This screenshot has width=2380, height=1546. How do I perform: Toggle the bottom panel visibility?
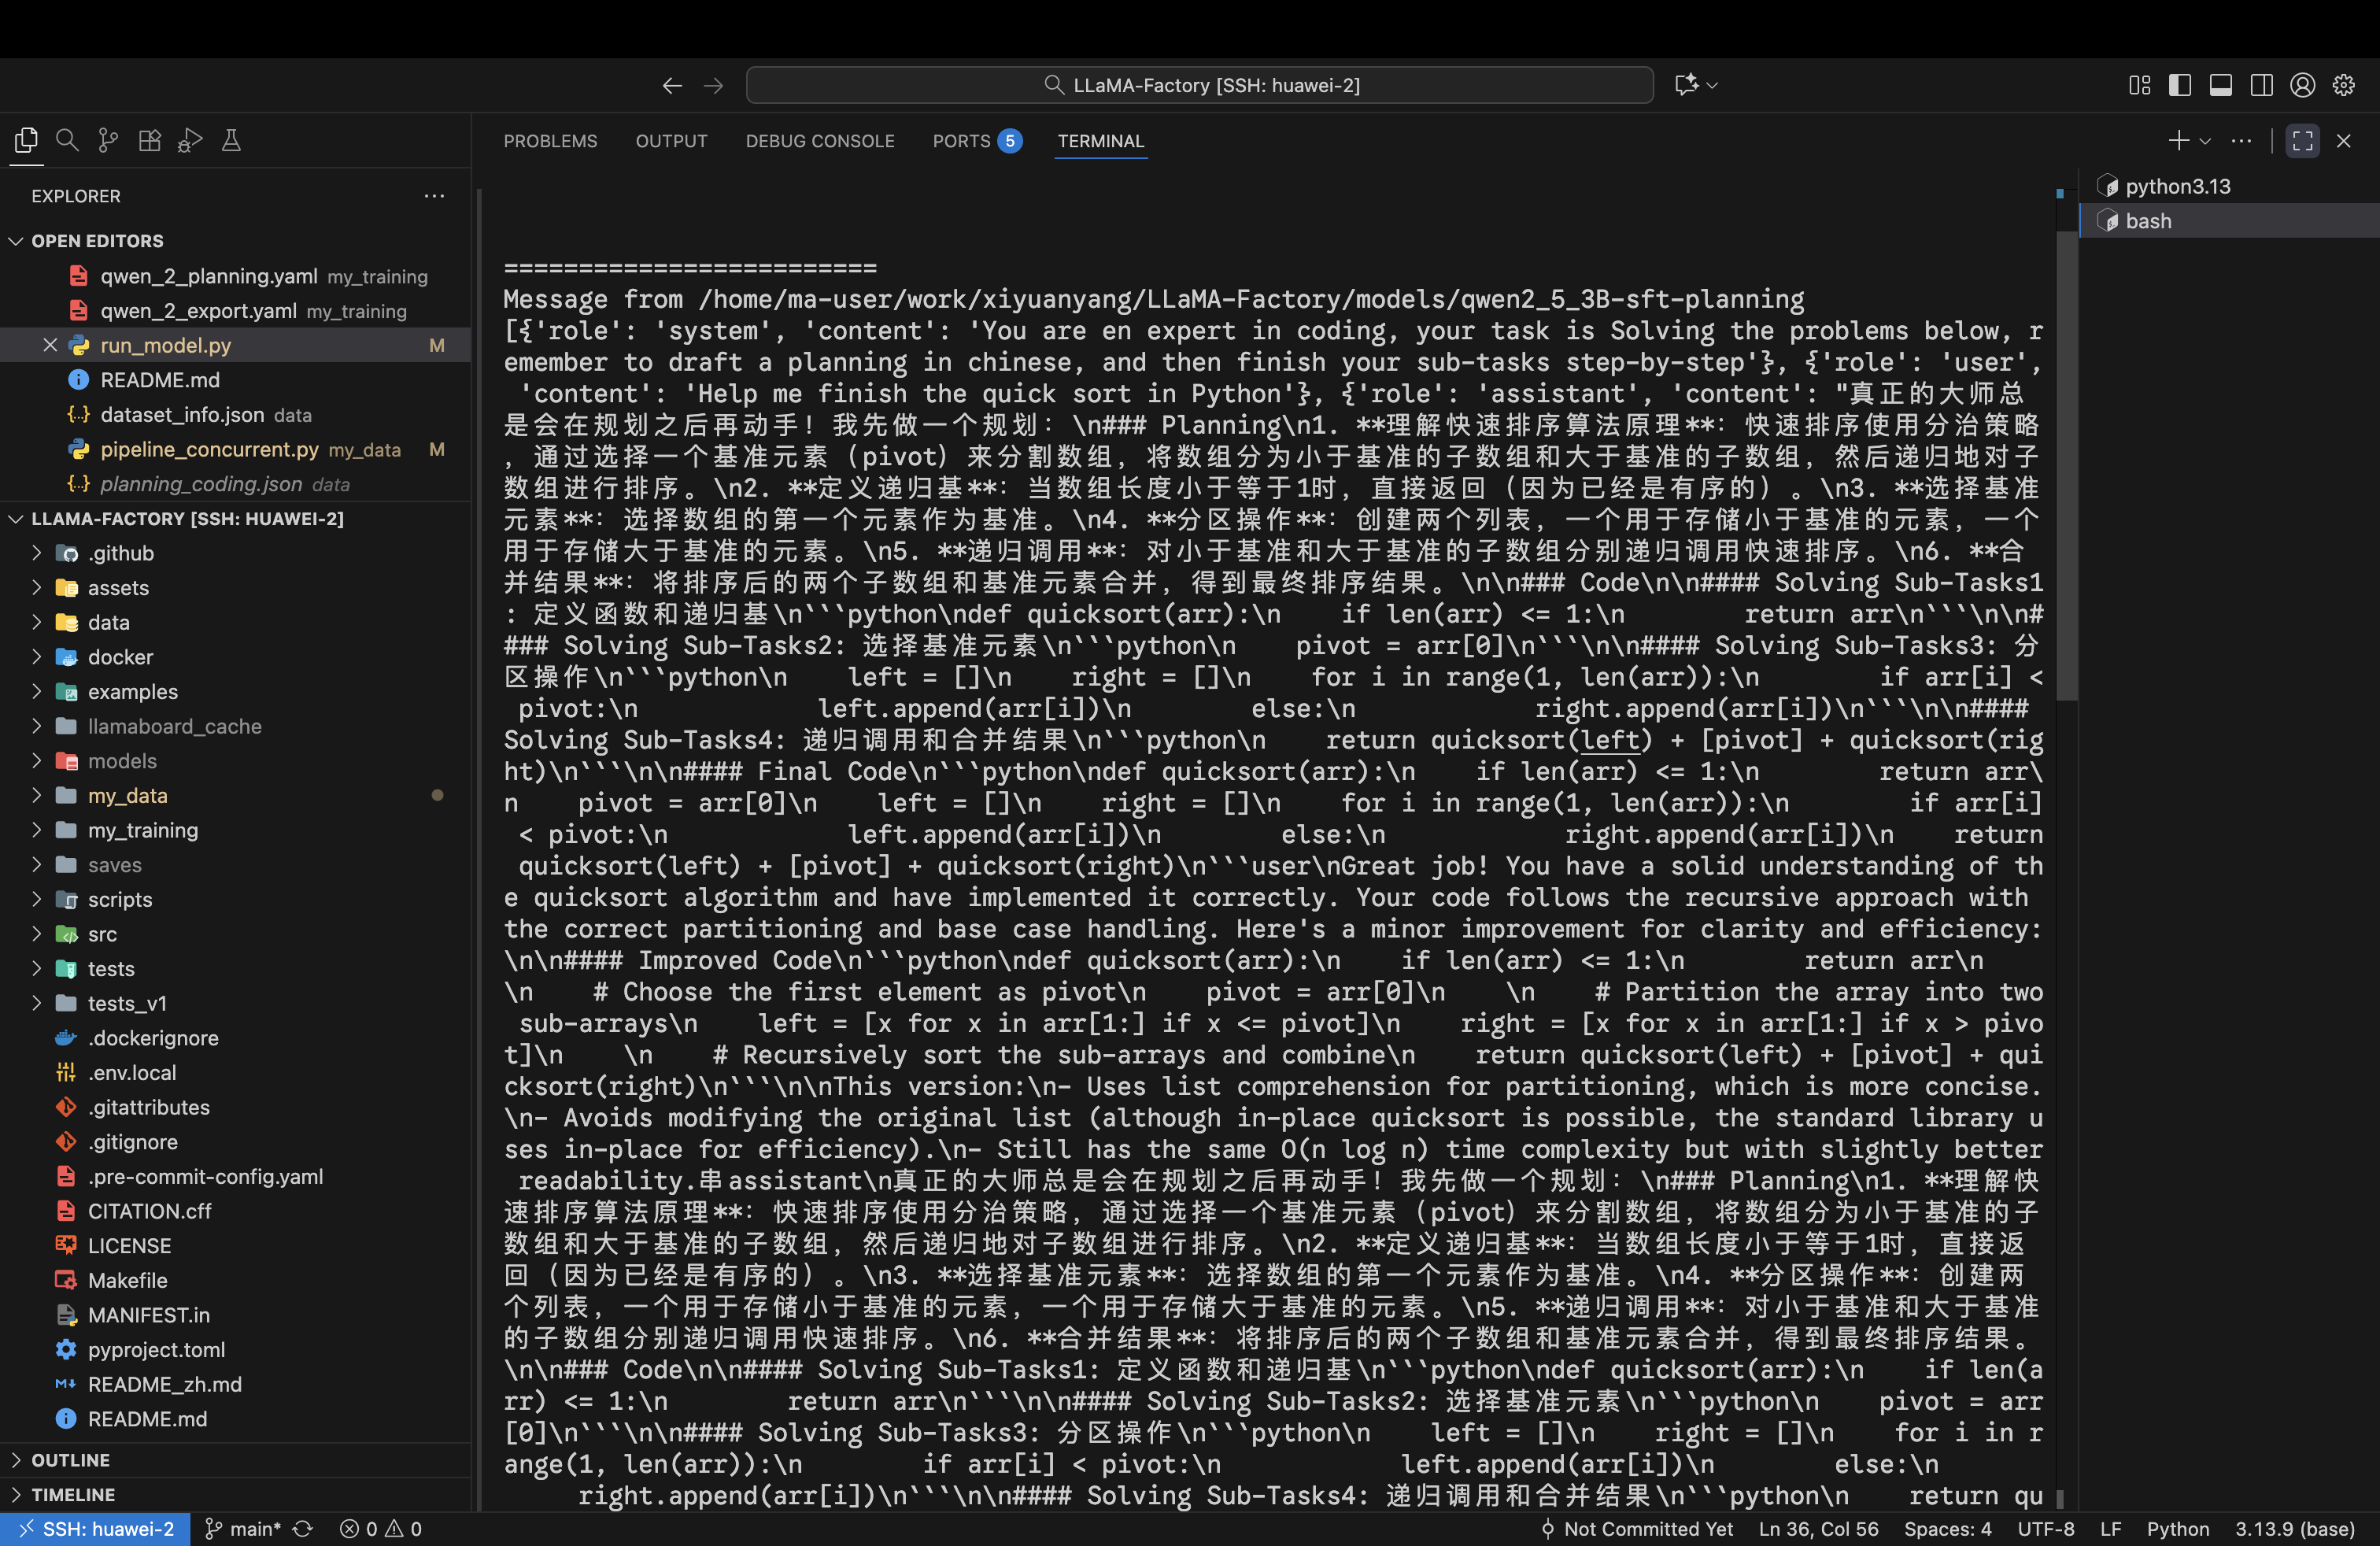click(2220, 85)
